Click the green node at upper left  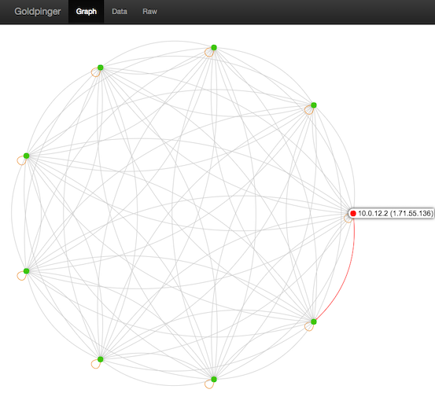(101, 68)
